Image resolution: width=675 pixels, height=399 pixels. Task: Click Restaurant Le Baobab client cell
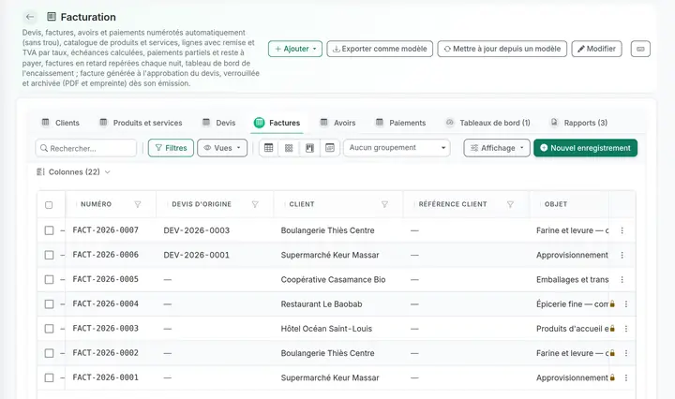322,304
